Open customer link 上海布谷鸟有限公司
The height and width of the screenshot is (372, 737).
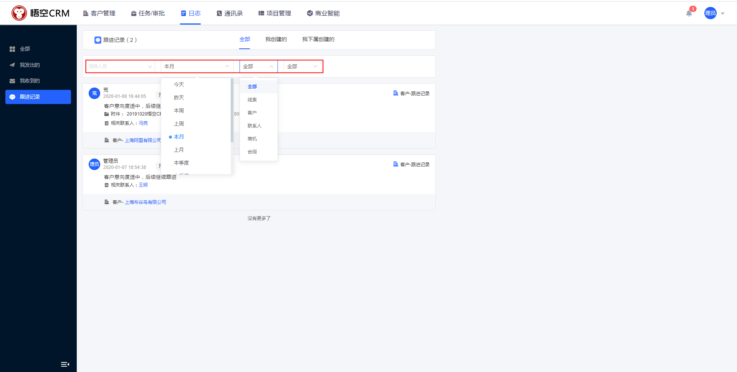pyautogui.click(x=145, y=202)
